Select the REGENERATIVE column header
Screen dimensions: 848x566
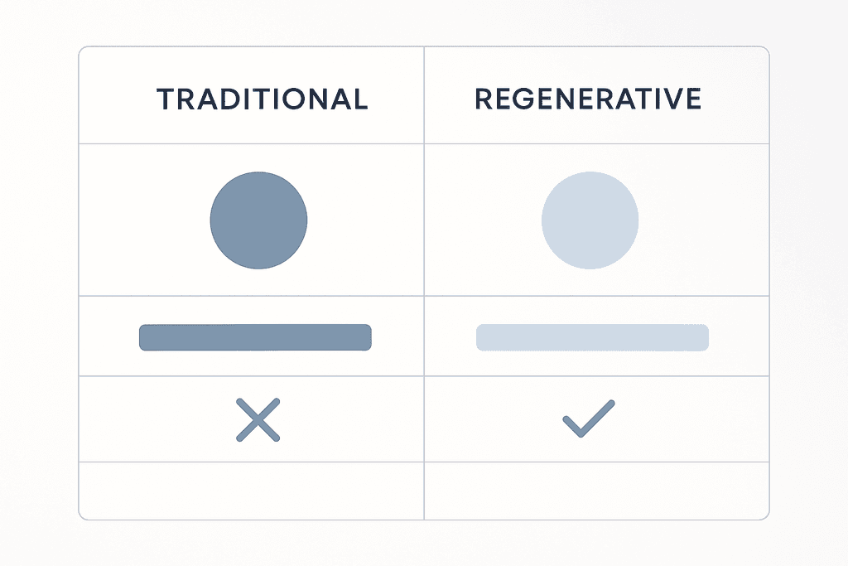tap(588, 99)
